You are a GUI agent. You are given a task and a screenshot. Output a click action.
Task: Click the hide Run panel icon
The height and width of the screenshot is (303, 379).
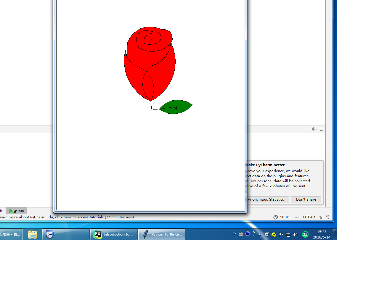click(x=322, y=129)
